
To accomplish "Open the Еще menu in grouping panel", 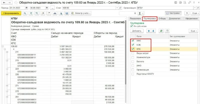I will 193,31.
